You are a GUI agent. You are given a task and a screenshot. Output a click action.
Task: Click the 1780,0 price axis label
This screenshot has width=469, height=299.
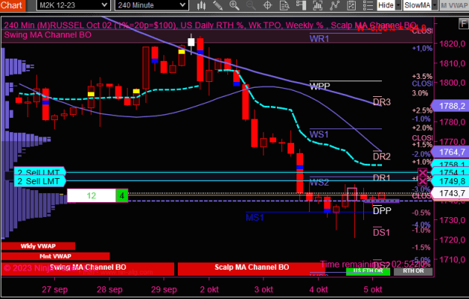(x=452, y=122)
